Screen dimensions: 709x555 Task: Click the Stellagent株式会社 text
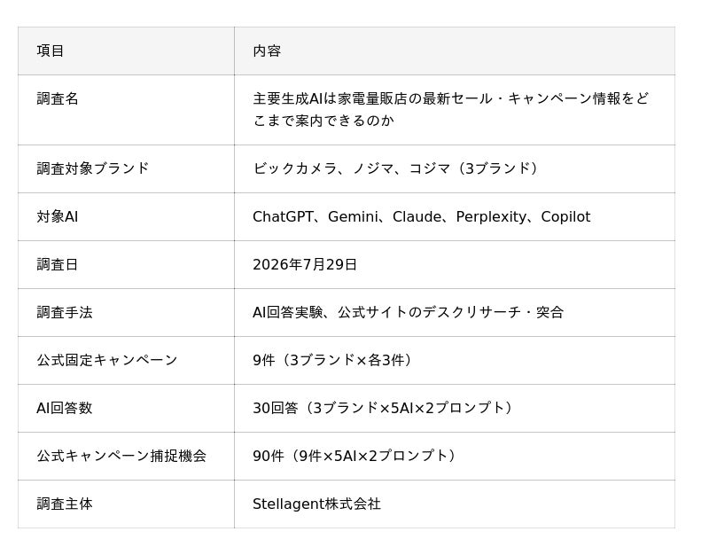coord(316,504)
